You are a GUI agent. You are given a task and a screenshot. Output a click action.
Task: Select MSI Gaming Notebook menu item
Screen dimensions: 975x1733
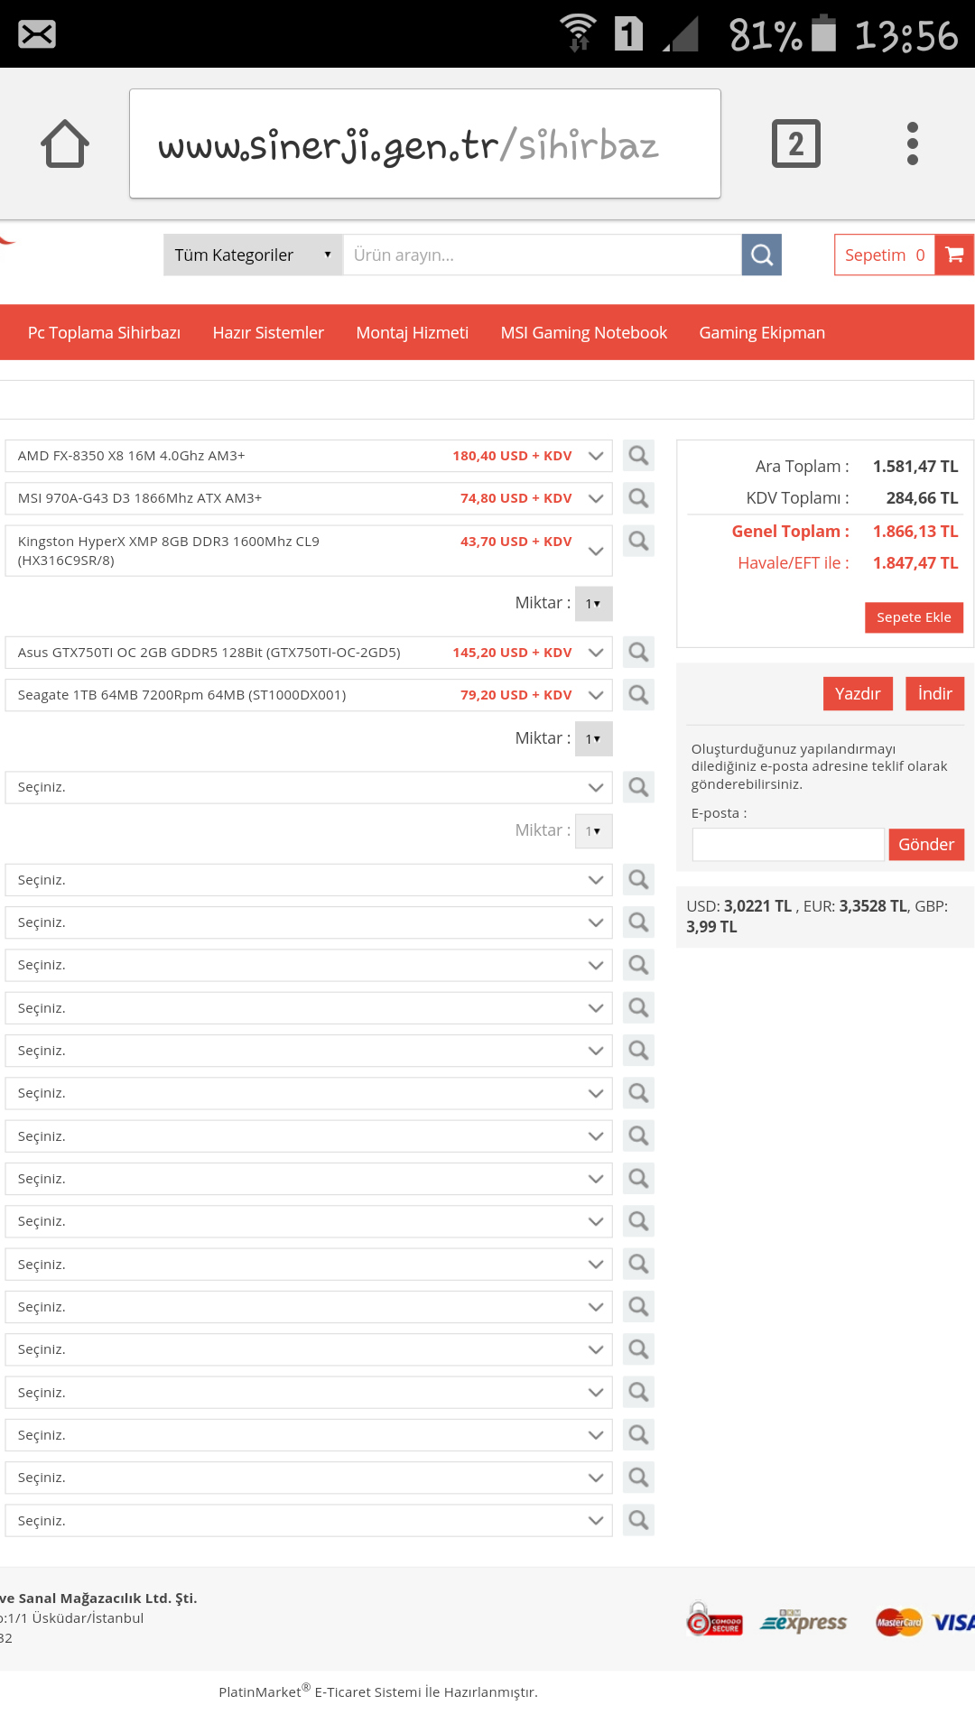(x=583, y=332)
